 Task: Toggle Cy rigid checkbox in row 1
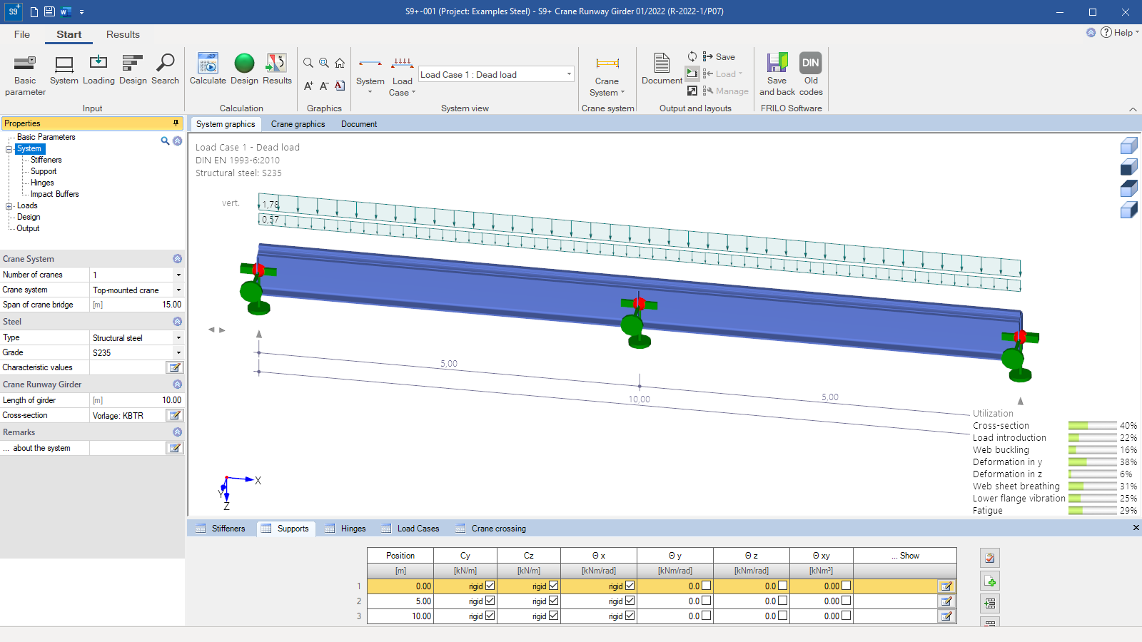490,586
